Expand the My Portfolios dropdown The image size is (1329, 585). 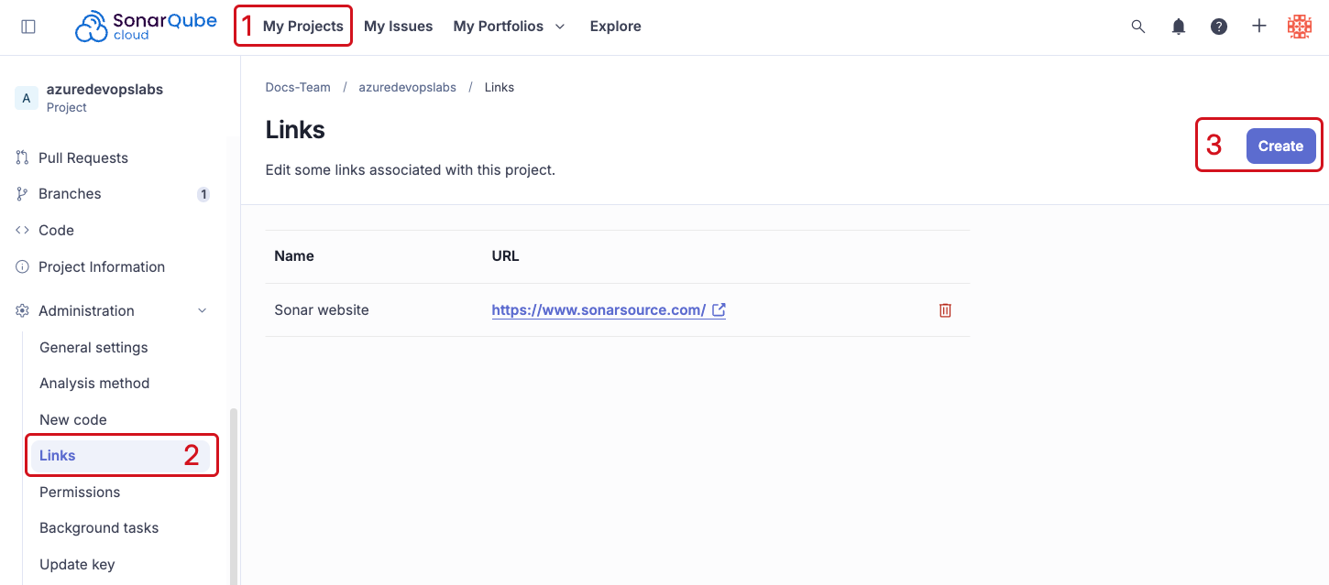[x=509, y=27]
